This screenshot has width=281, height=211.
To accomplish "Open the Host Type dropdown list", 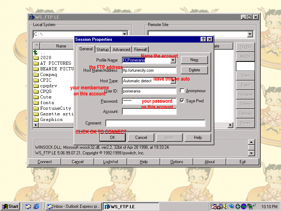I will pyautogui.click(x=173, y=81).
